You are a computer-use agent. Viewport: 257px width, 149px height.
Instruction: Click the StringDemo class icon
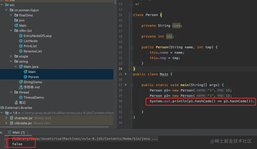[x=21, y=82]
